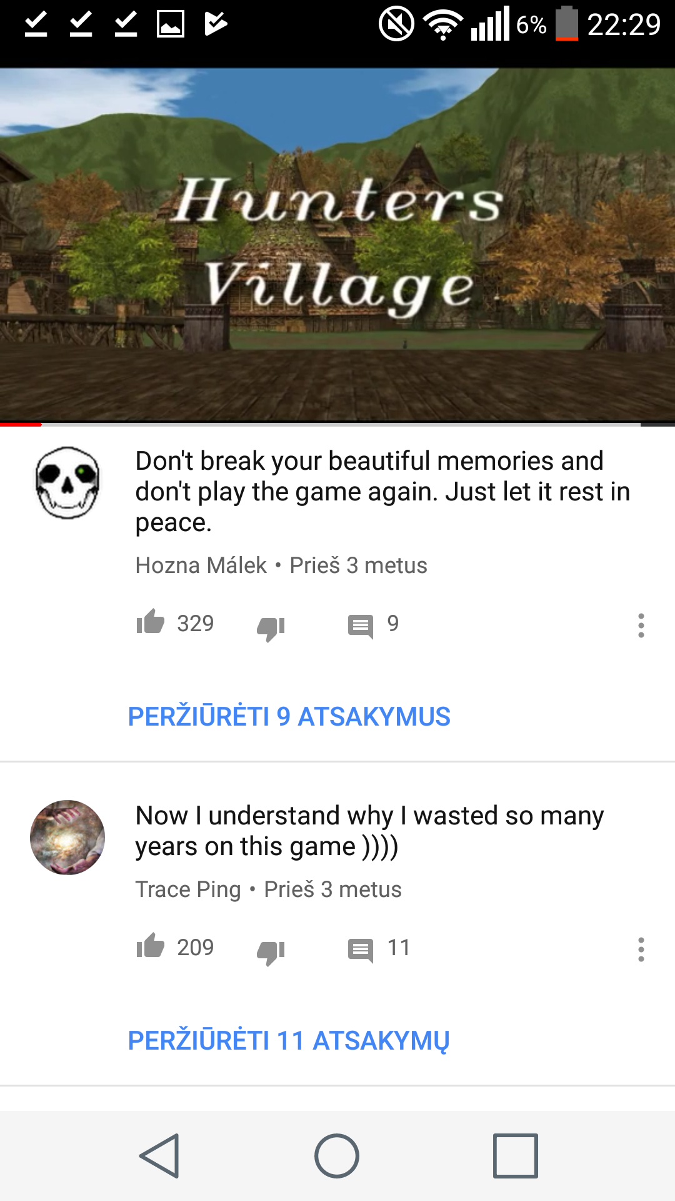This screenshot has width=675, height=1201.
Task: Tap the Android back navigation button
Action: click(160, 1156)
